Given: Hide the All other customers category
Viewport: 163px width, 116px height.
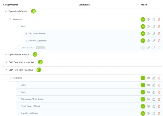Looking at the screenshot, I should [148, 41].
